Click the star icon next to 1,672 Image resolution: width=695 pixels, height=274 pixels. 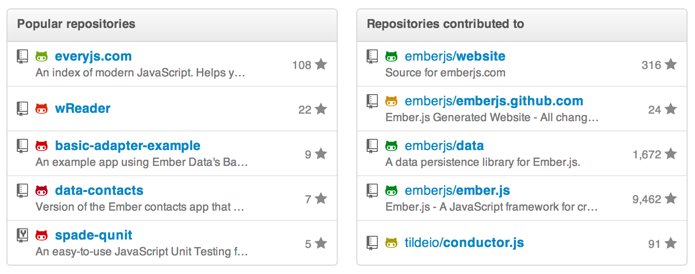tap(671, 154)
